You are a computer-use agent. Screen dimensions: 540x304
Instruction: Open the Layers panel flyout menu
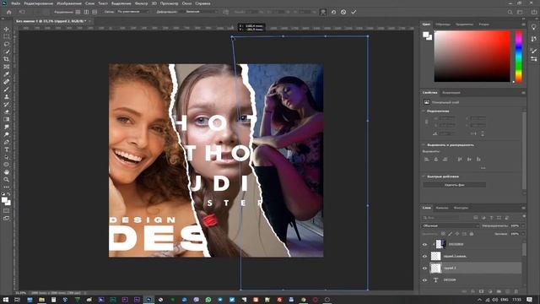(523, 208)
